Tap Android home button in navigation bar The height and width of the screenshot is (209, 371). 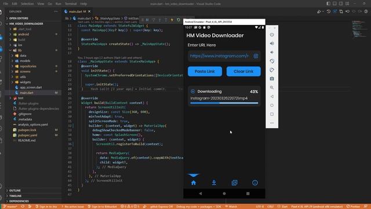click(x=224, y=193)
